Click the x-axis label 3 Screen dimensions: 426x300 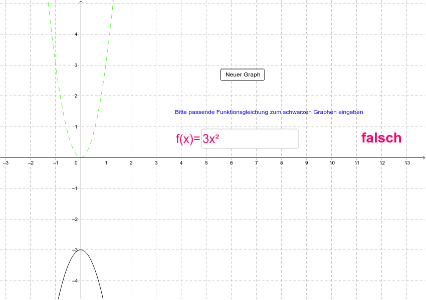point(156,162)
